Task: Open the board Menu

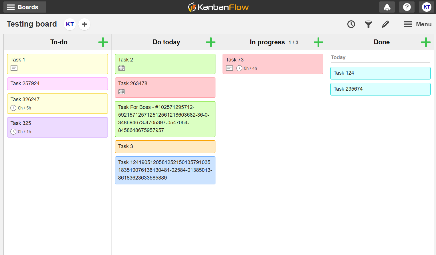Action: tap(417, 24)
